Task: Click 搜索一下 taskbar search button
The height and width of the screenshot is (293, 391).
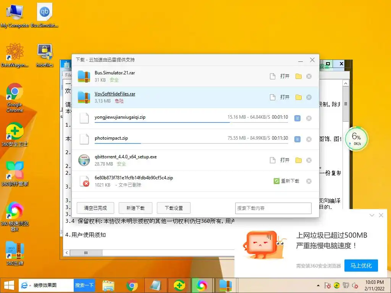Action: (x=84, y=285)
